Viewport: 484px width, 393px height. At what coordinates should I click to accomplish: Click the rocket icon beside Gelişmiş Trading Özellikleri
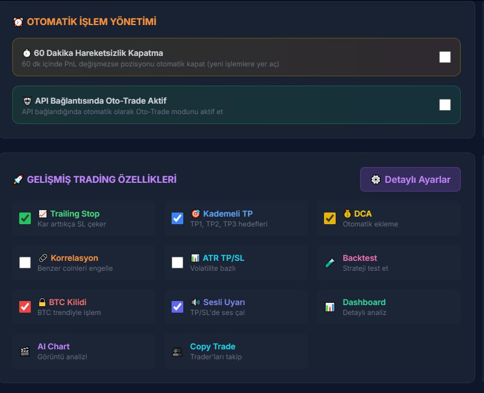coord(18,179)
